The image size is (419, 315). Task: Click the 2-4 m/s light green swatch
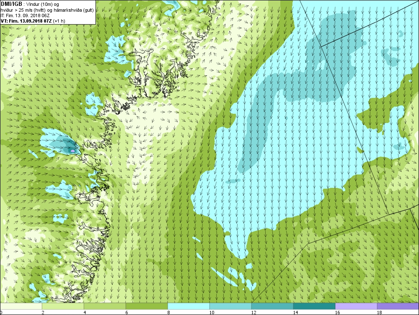tap(63, 306)
